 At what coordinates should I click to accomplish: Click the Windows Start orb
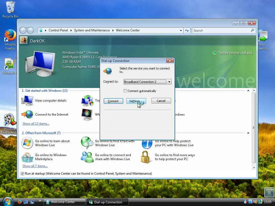[8, 202]
